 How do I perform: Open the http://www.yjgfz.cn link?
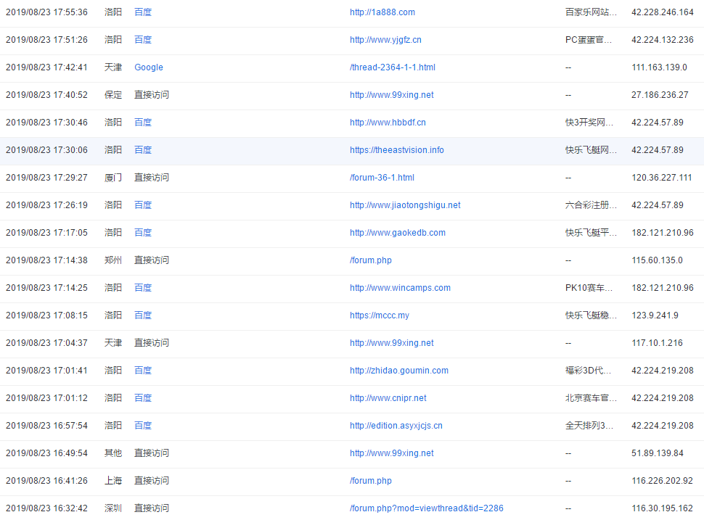pos(385,39)
